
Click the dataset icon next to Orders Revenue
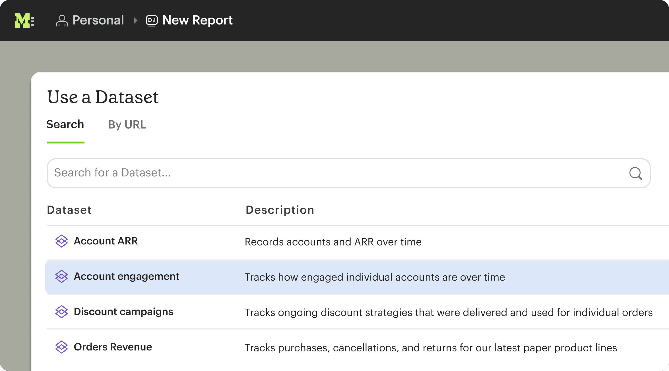(61, 347)
